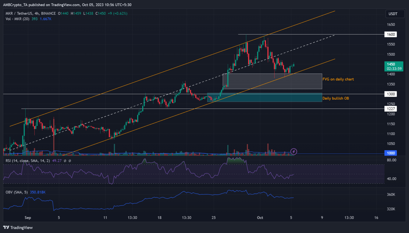Click the 360K OBV scale value
Screen dimensions: 409x233
(x=391, y=195)
